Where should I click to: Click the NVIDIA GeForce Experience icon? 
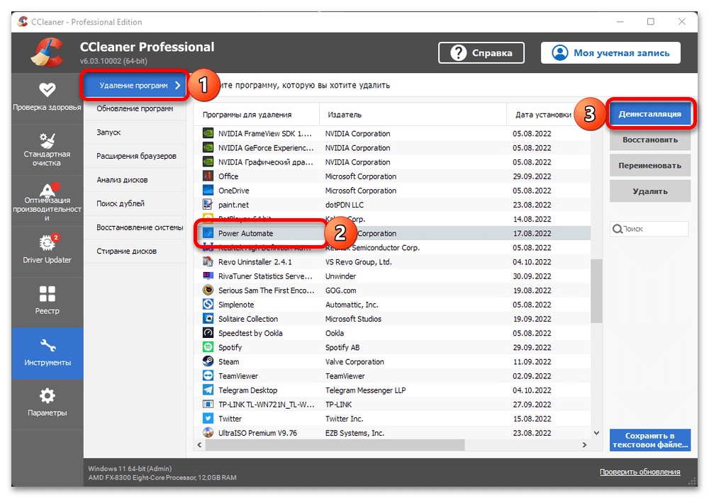tap(208, 148)
